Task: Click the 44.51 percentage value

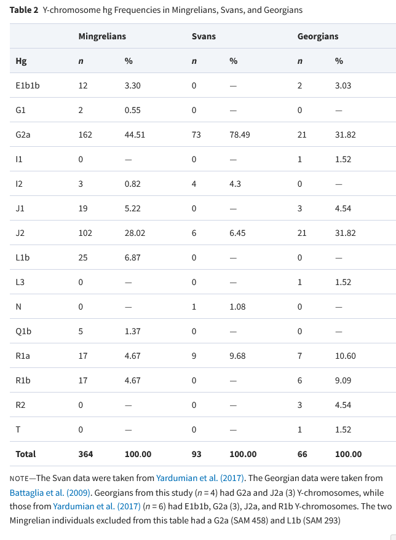Action: [x=135, y=135]
